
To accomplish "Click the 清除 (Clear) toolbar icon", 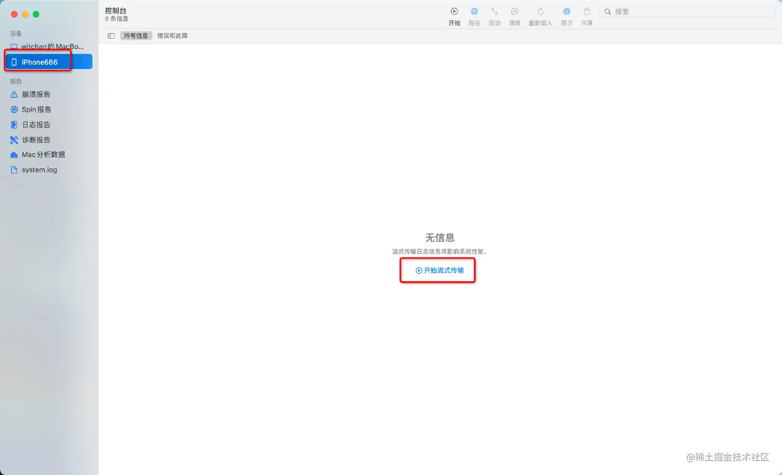I will pyautogui.click(x=515, y=11).
